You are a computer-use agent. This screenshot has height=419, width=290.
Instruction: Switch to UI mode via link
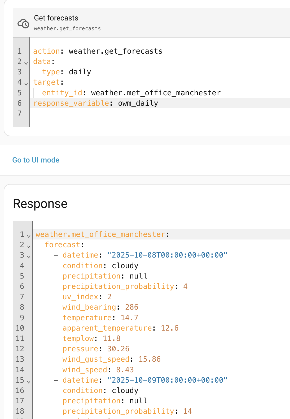coord(36,160)
